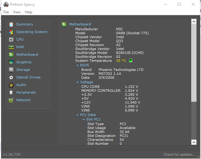Click the Storage hard drive icon
The height and width of the screenshot is (159, 201).
pyautogui.click(x=11, y=70)
